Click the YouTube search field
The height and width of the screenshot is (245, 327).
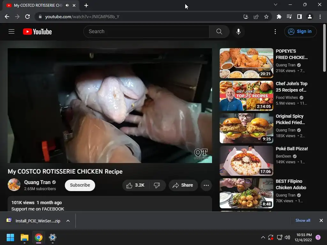[146, 32]
